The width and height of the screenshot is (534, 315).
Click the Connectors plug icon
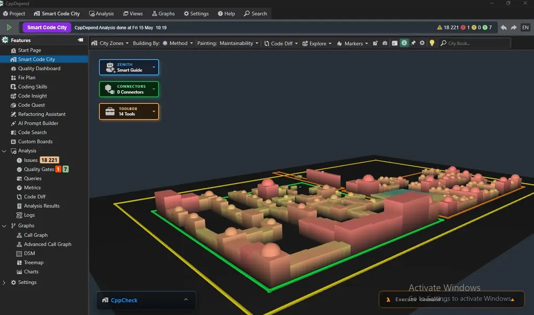(x=110, y=89)
